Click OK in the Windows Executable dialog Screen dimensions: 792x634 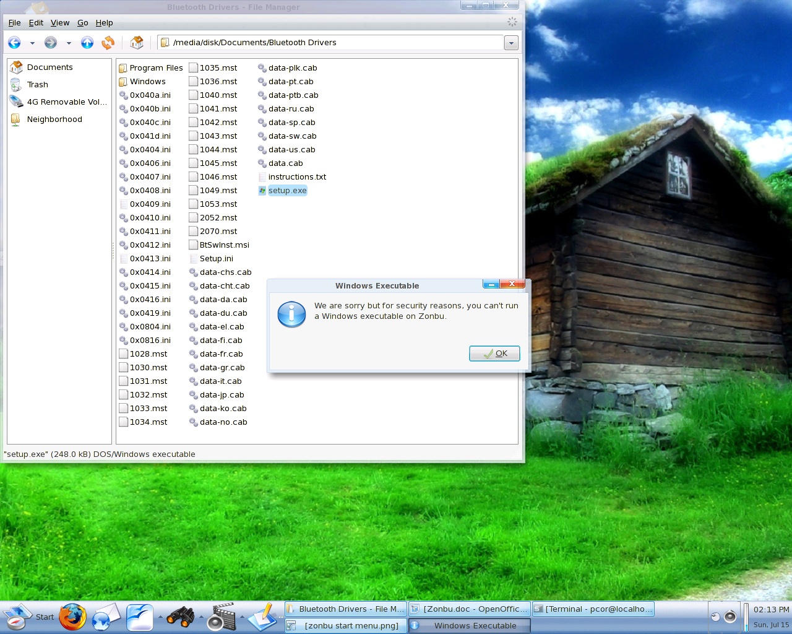click(494, 354)
